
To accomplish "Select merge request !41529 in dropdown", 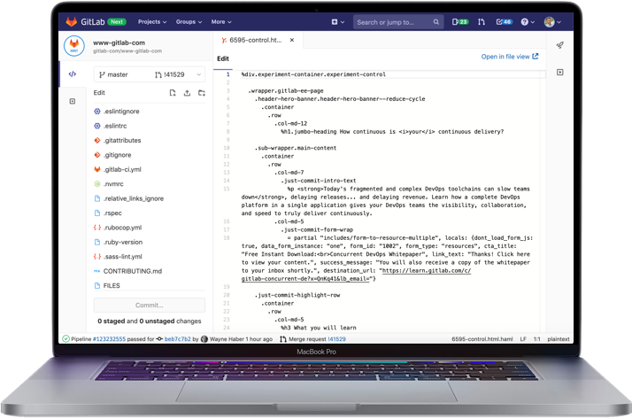I will pos(170,74).
